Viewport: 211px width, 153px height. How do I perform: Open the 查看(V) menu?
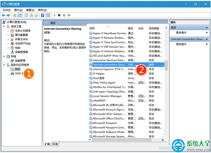pyautogui.click(x=30, y=10)
